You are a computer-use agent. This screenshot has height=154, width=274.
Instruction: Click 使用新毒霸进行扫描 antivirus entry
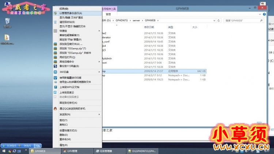(55, 77)
